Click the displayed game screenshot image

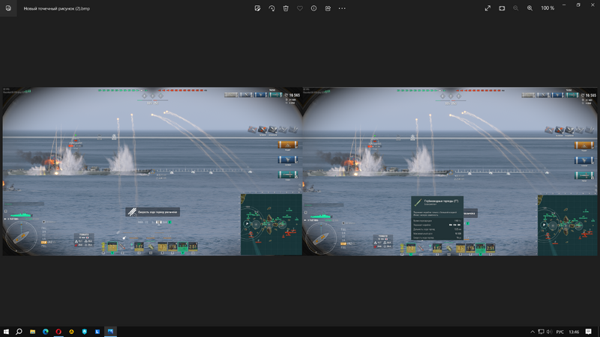point(300,171)
